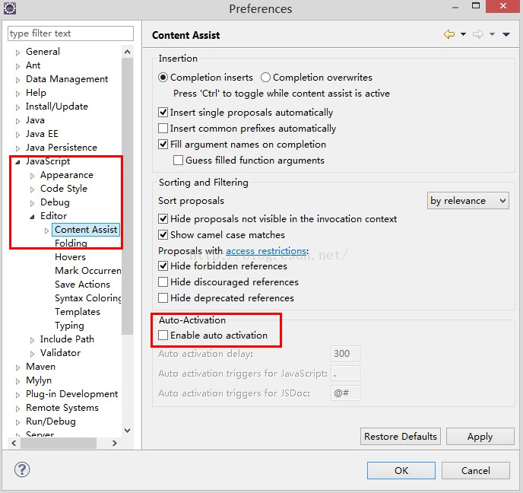Click Auto activation delay field

345,354
